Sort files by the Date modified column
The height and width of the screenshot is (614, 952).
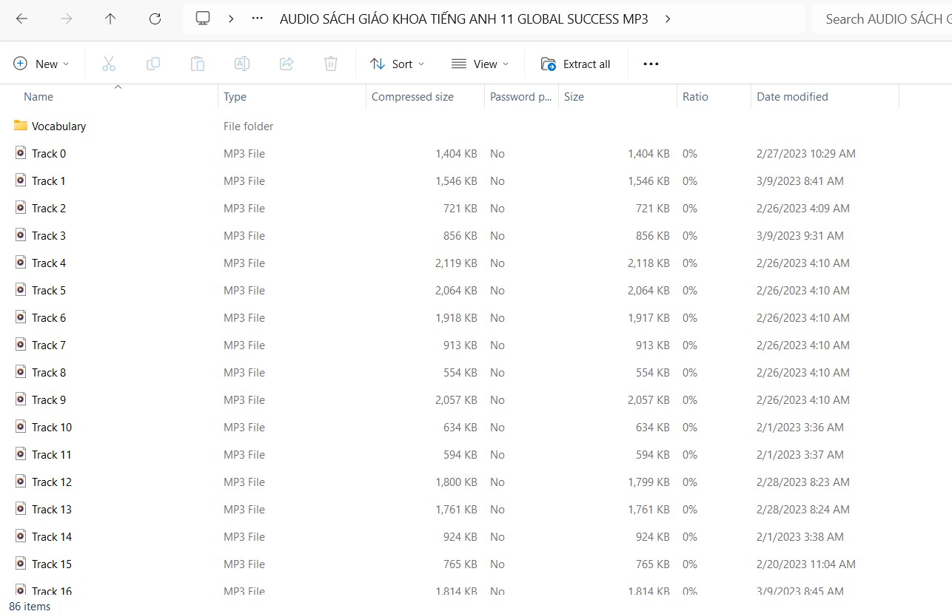click(791, 96)
